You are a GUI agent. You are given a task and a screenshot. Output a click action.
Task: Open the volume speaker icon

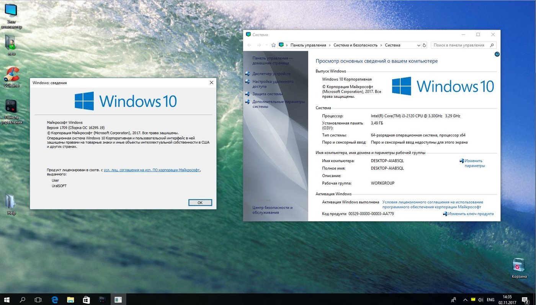[481, 300]
